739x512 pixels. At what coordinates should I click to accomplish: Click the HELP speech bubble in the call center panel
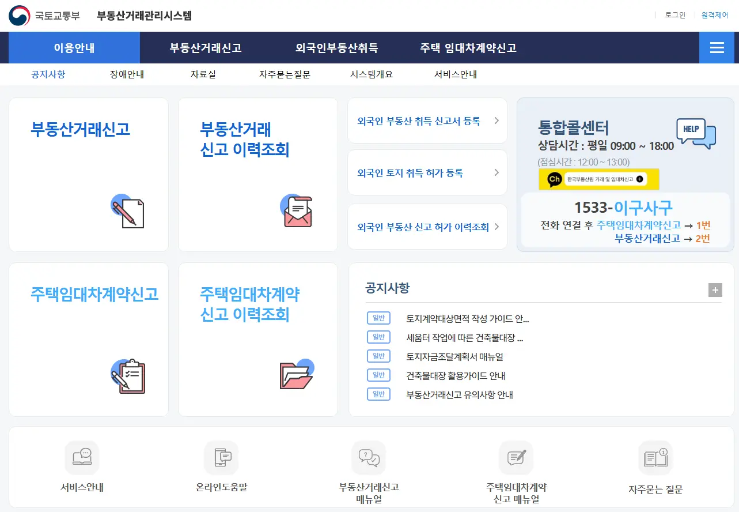(695, 132)
